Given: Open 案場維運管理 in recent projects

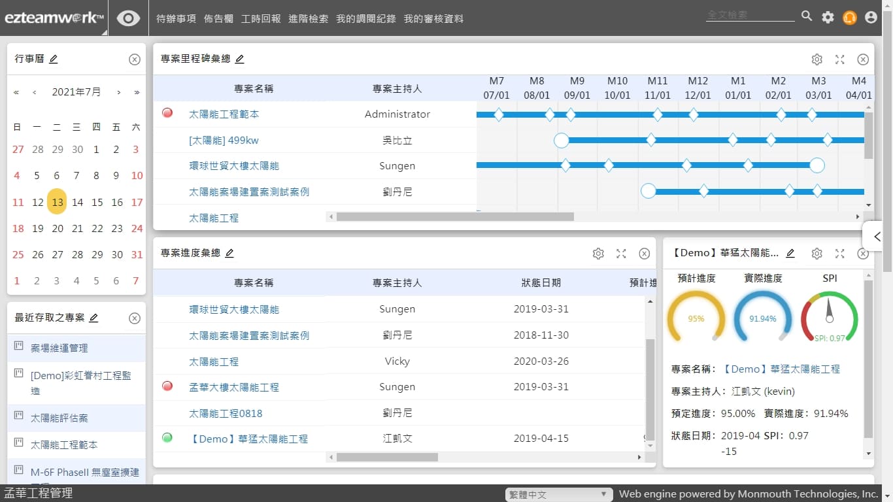Looking at the screenshot, I should pos(59,348).
